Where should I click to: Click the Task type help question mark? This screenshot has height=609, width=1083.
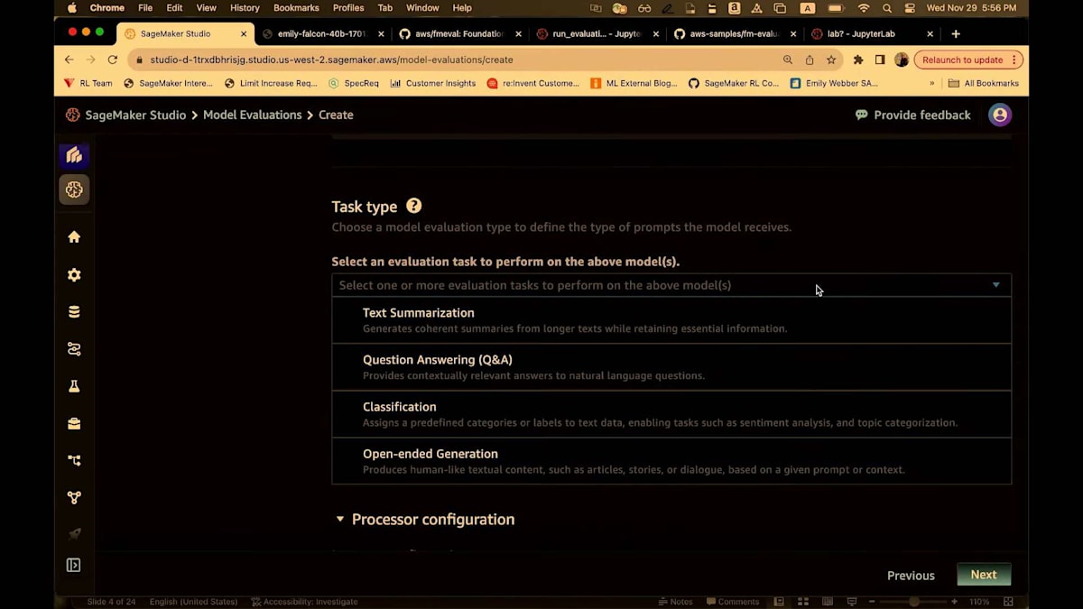[x=413, y=206]
